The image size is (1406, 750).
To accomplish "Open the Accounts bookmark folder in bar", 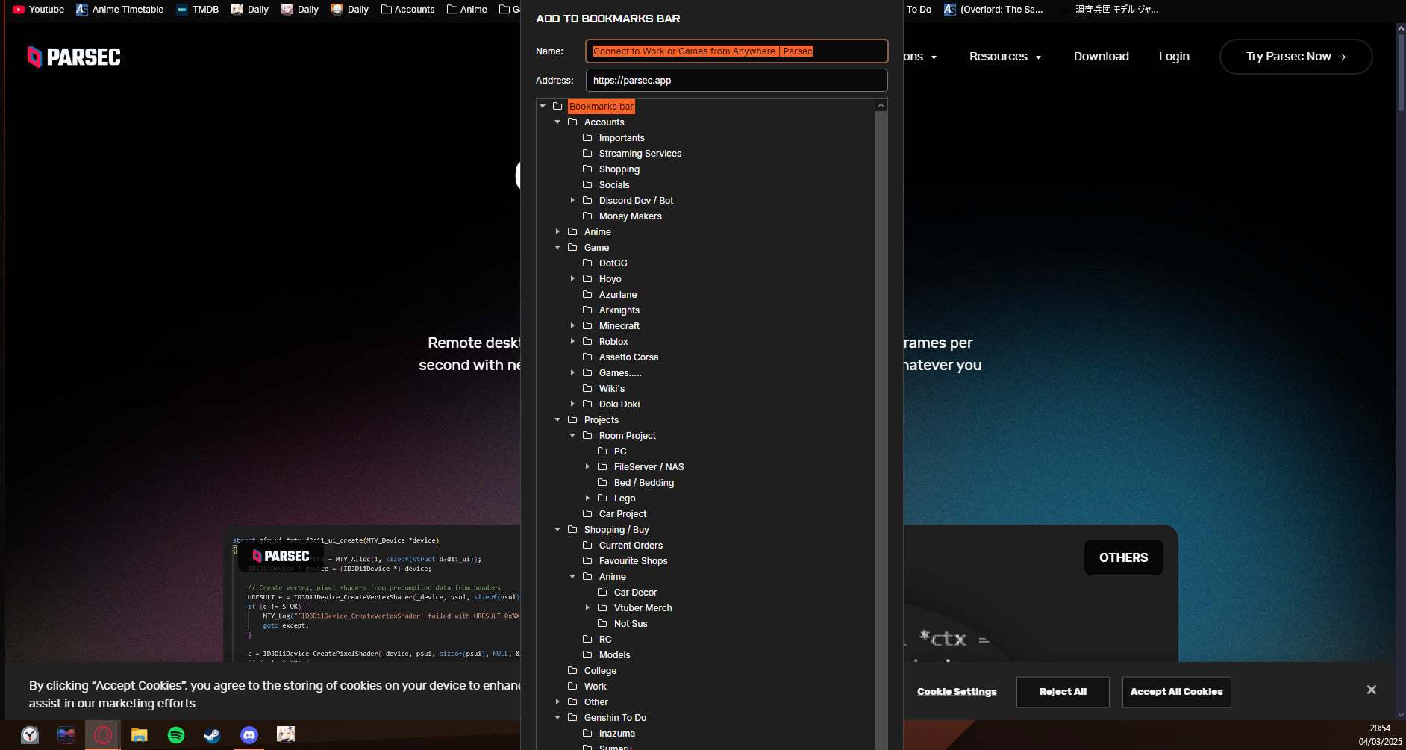I will (408, 10).
